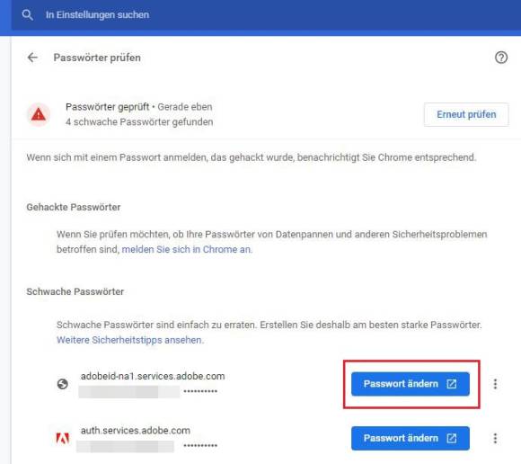Select the adobeid-na1.services.adobe.com site name
521x464 pixels.
(153, 376)
